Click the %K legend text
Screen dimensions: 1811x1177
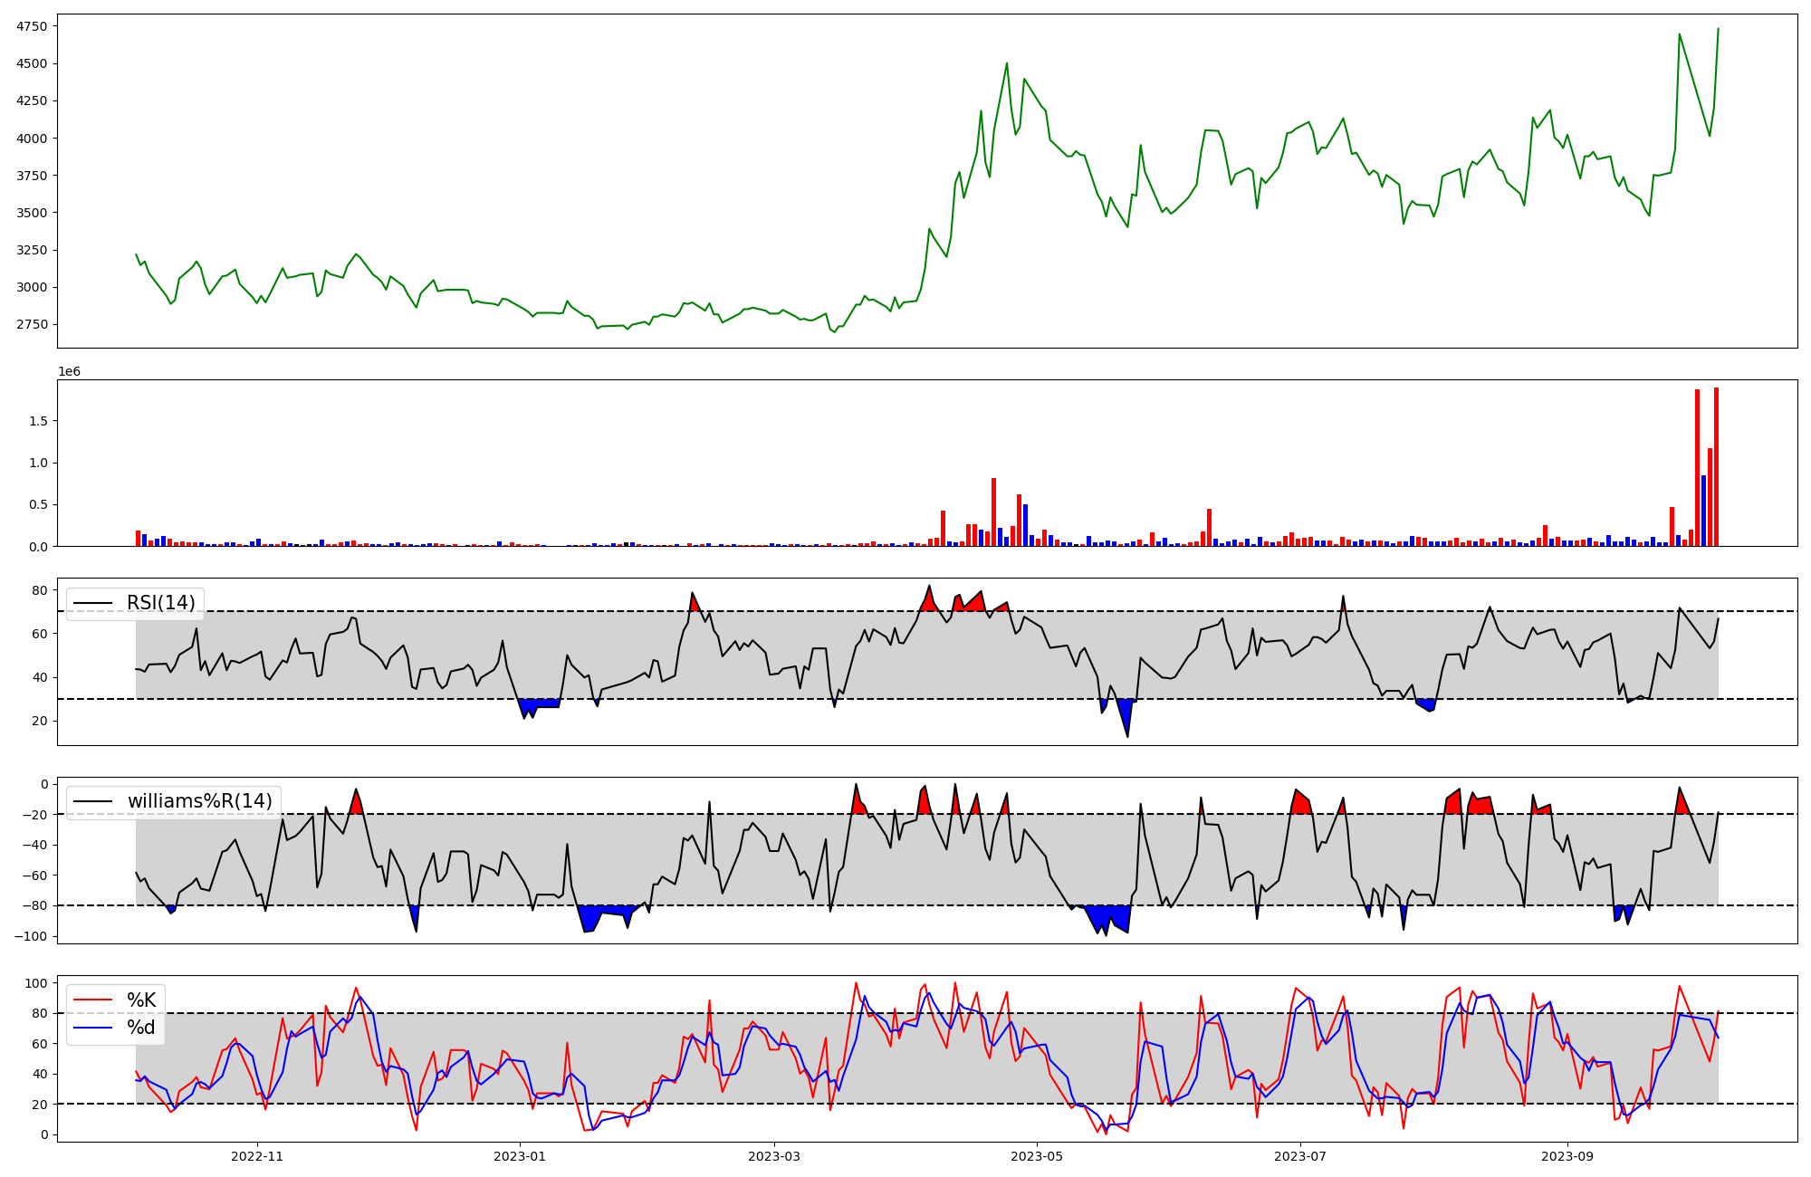(141, 1000)
